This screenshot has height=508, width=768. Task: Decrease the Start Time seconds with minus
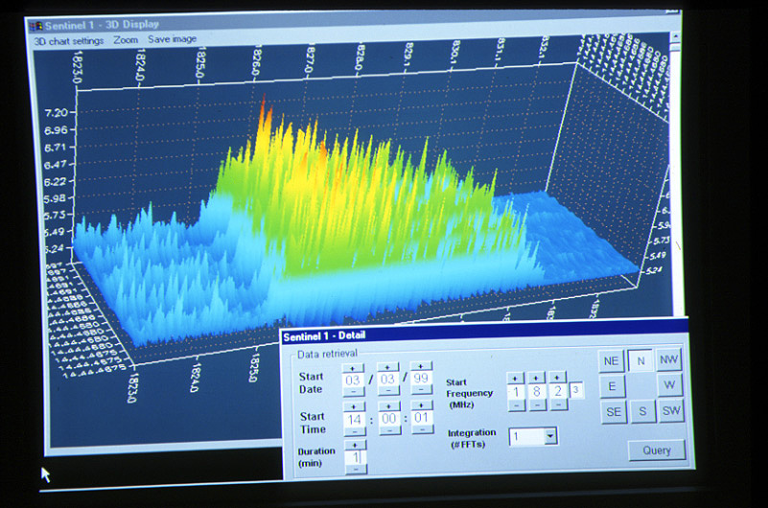422,431
